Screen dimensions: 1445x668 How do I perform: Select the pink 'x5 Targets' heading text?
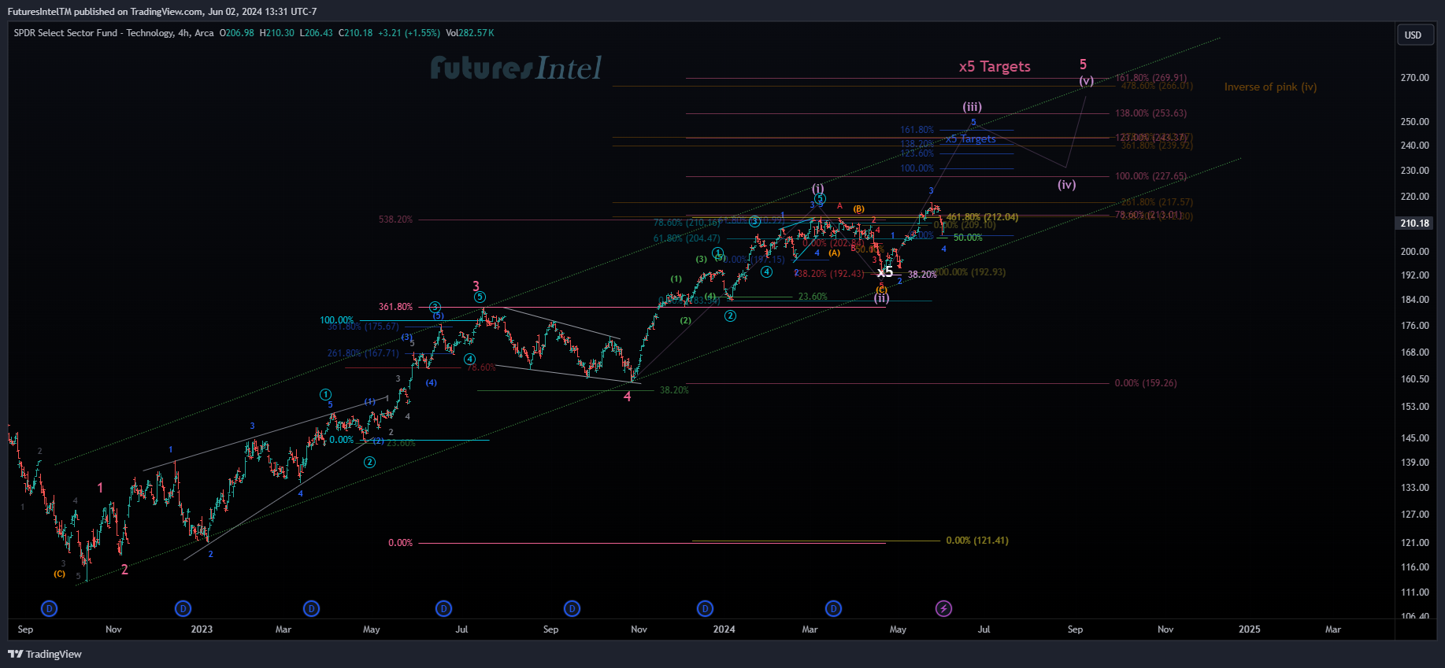995,67
